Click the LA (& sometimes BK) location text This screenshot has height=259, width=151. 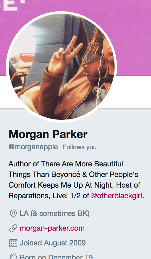[55, 213]
